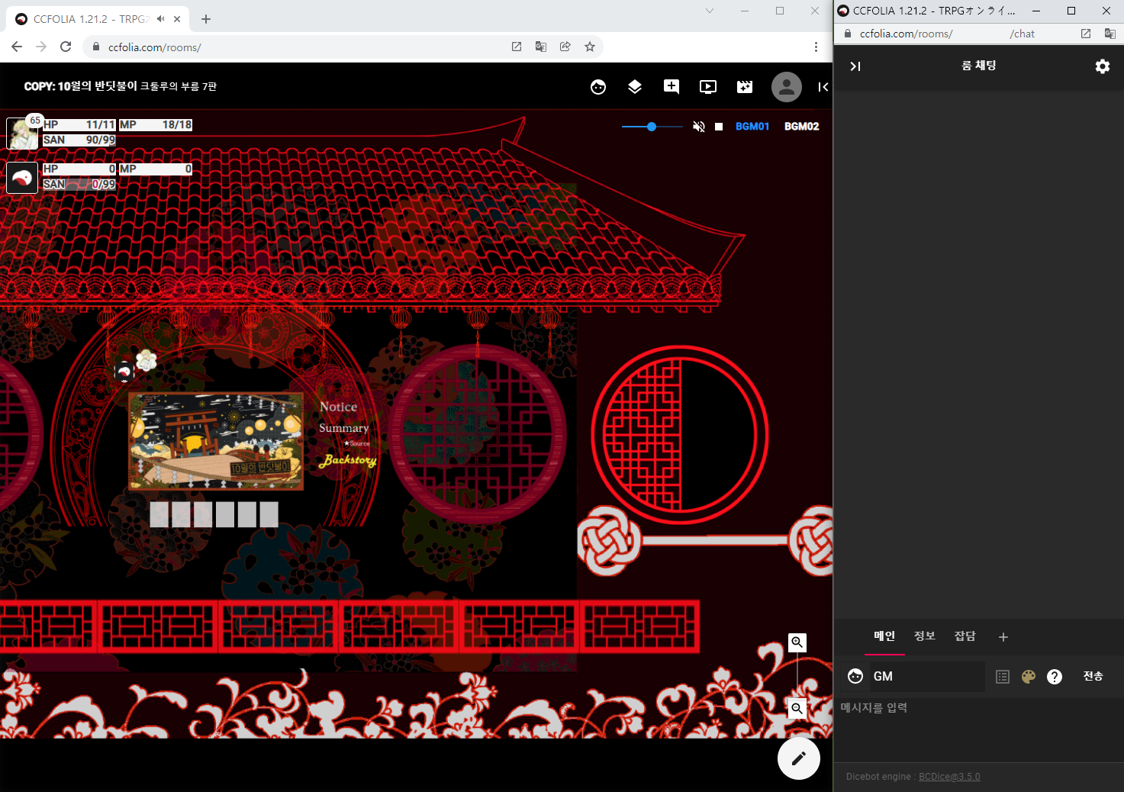Viewport: 1124px width, 792px height.
Task: Click the main window address bar URL
Action: [x=154, y=47]
